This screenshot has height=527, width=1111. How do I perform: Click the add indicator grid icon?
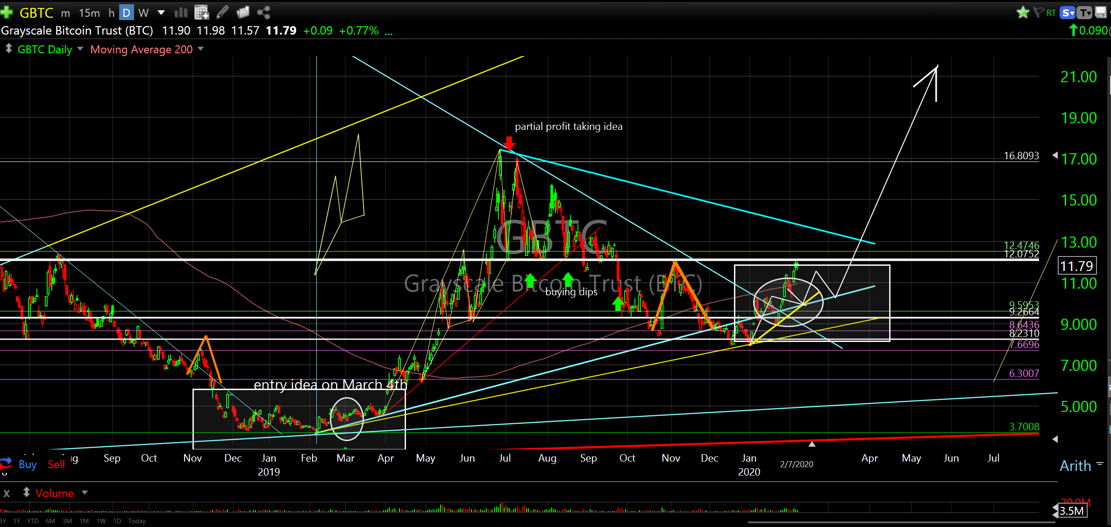(201, 13)
